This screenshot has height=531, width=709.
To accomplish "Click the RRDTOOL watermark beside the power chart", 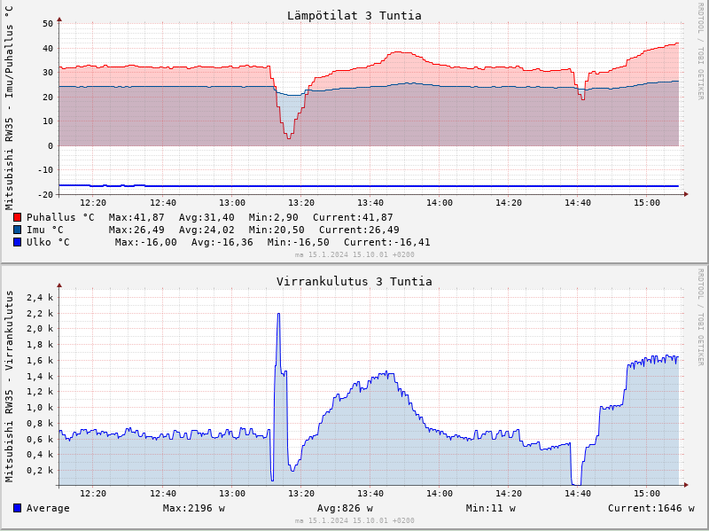I will point(699,317).
